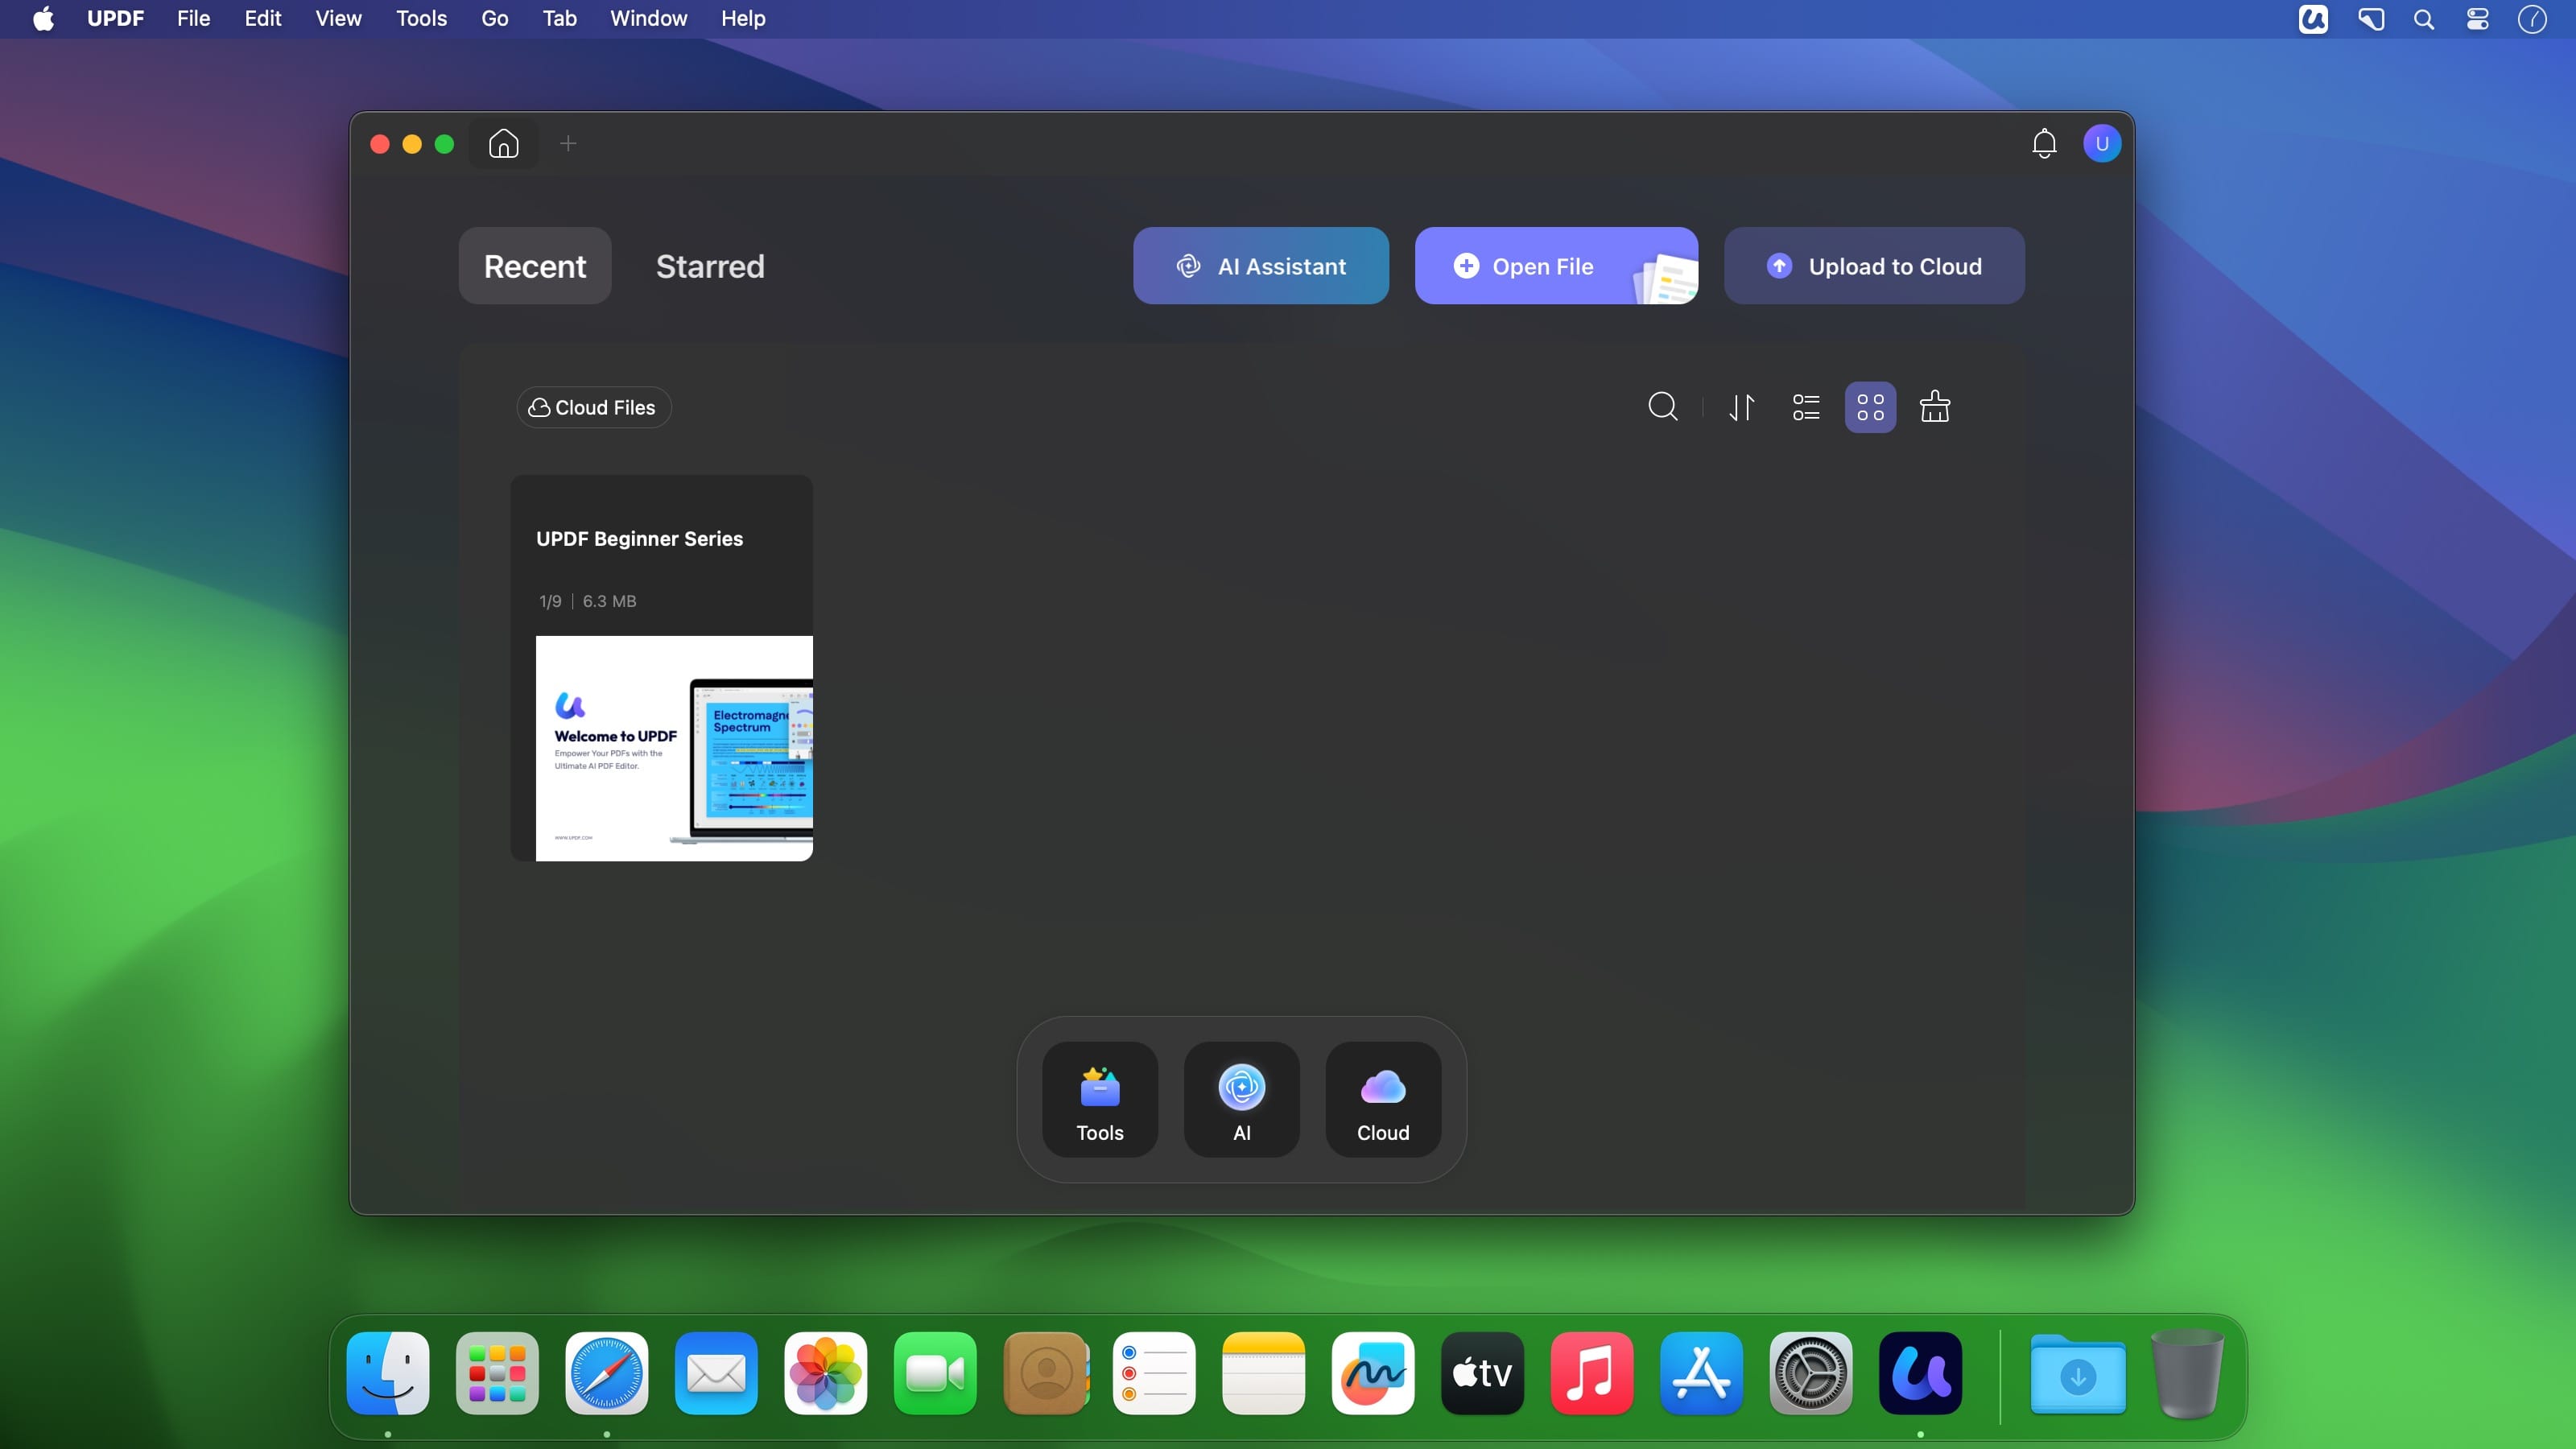Open the sort order options
The image size is (2576, 1449).
click(1742, 407)
